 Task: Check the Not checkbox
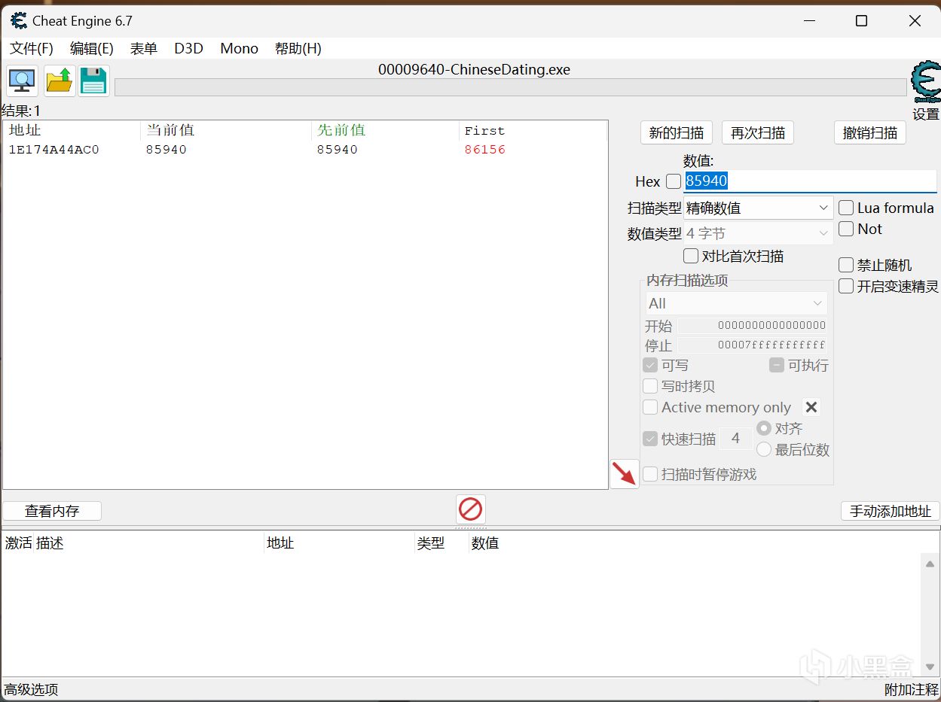tap(846, 229)
